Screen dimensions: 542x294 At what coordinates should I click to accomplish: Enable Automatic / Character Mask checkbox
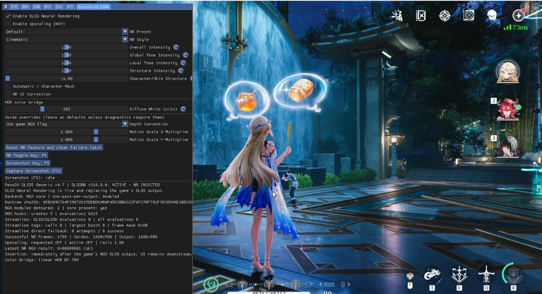(8, 86)
